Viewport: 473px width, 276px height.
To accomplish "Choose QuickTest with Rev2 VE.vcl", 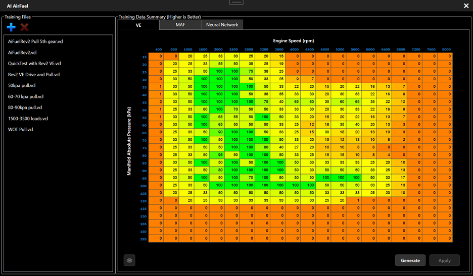I will pyautogui.click(x=34, y=64).
